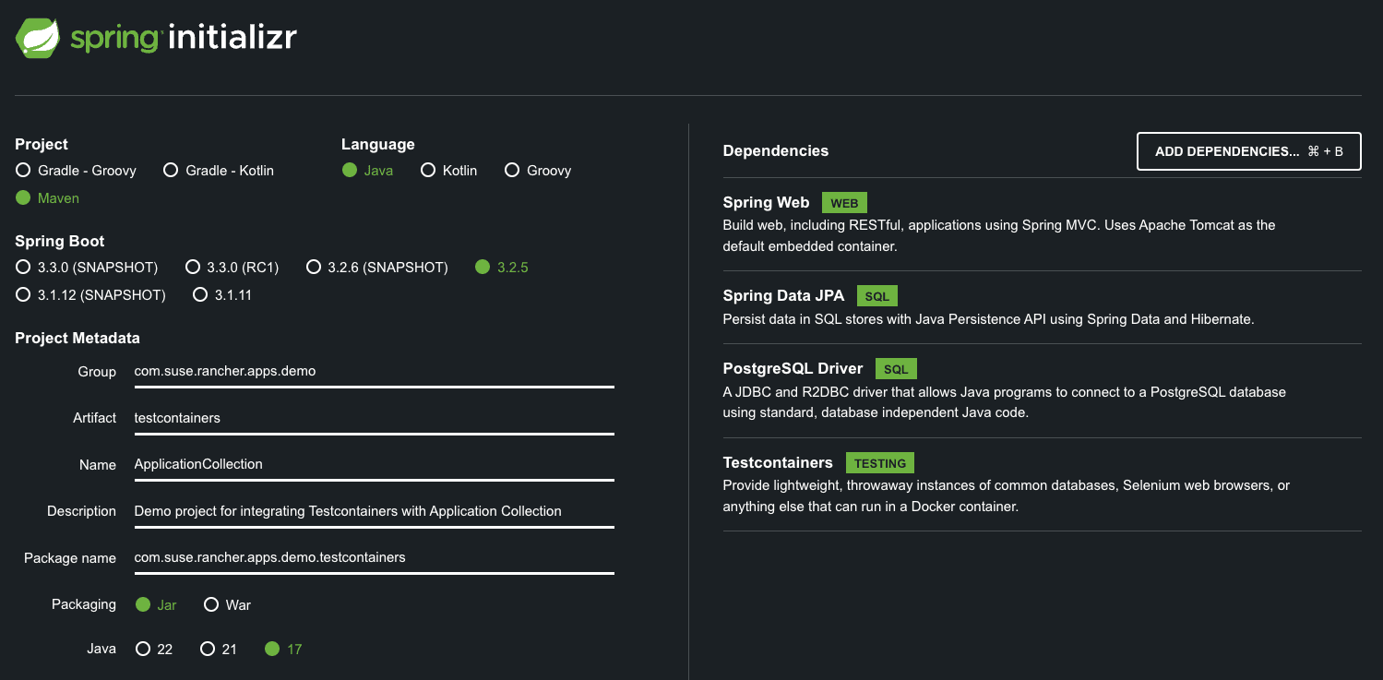Viewport: 1383px width, 680px height.
Task: Select Gradle - Kotlin project option
Action: coord(171,171)
